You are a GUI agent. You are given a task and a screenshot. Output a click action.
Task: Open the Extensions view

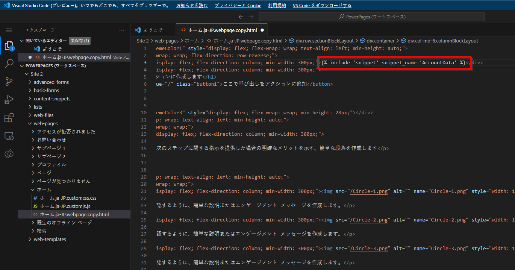click(9, 118)
